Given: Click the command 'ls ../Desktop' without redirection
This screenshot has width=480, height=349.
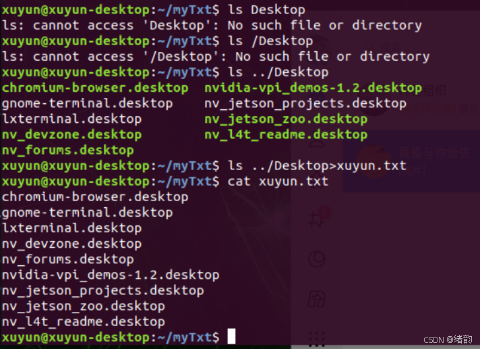Looking at the screenshot, I should [x=278, y=72].
